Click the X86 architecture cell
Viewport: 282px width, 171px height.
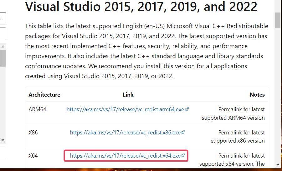(x=33, y=132)
